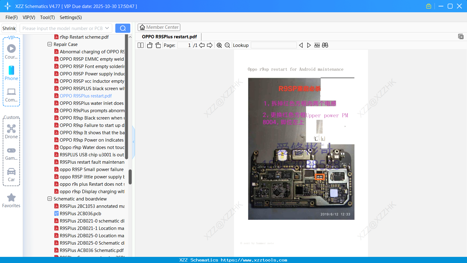The image size is (467, 263).
Task: Open OPPO R9SPLUS black screen file
Action: pos(90,89)
